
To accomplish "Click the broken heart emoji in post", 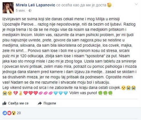I will (15, 93).
